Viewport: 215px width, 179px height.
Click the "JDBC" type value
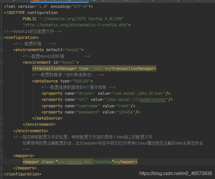98,68
